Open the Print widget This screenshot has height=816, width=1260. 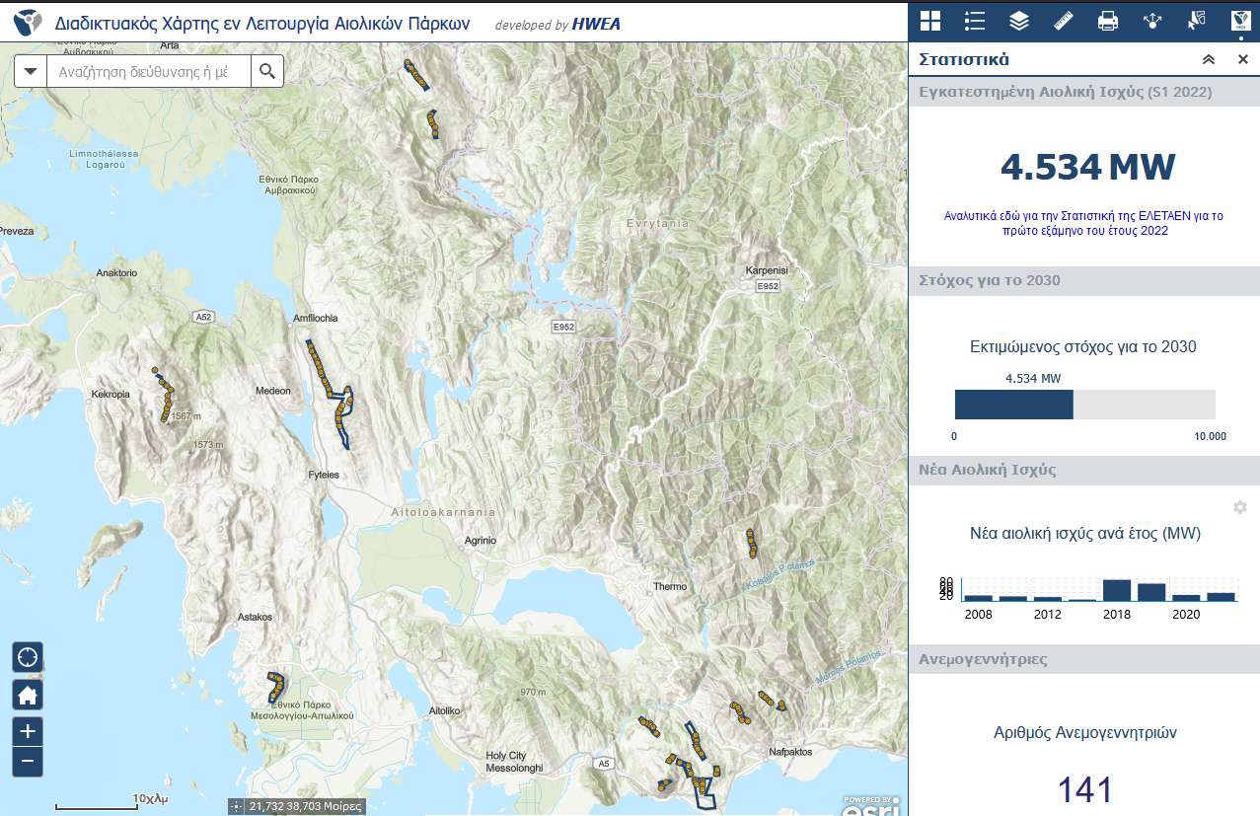pos(1108,21)
